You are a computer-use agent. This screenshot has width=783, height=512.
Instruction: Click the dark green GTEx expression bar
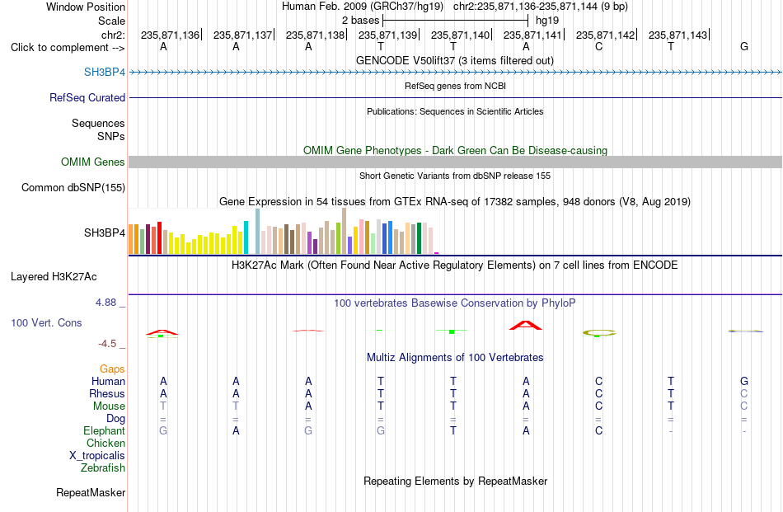click(x=419, y=238)
